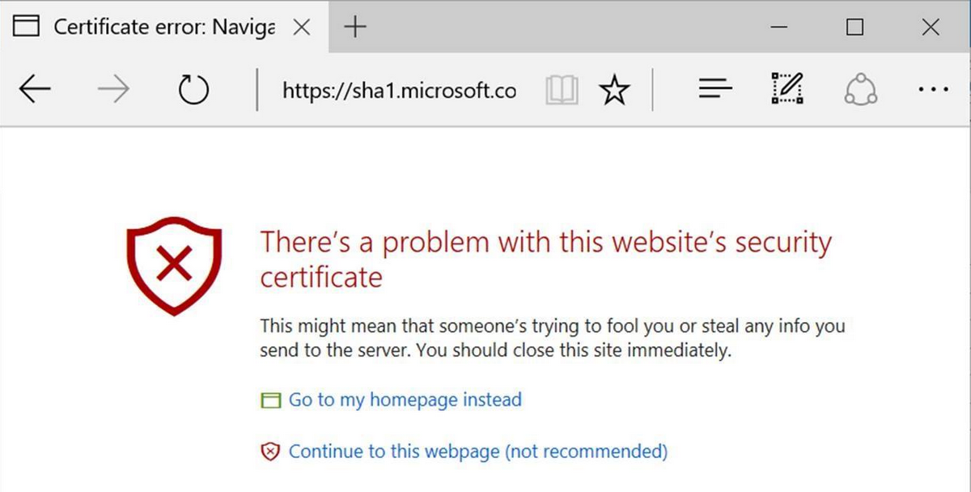
Task: Select the Certificate error tab
Action: (x=162, y=28)
